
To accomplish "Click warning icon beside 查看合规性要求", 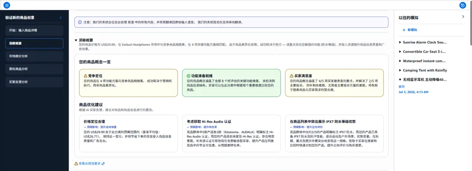I will coord(76,164).
